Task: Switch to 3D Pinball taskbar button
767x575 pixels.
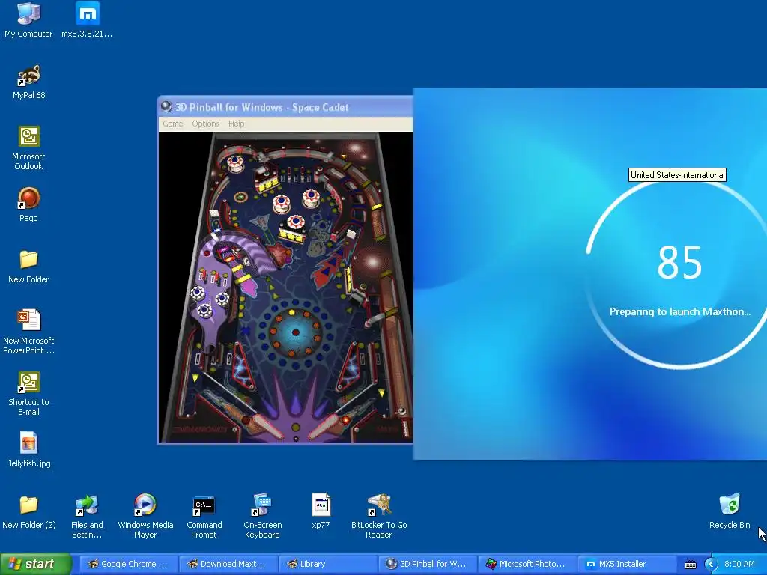Action: click(427, 565)
